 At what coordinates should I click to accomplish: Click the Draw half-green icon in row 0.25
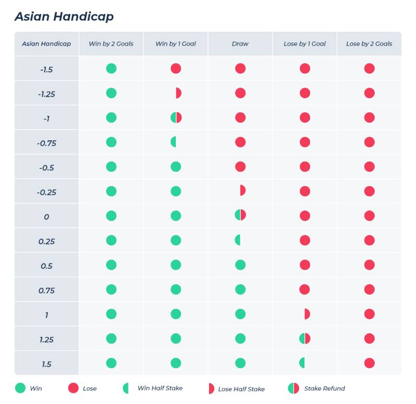pyautogui.click(x=238, y=240)
